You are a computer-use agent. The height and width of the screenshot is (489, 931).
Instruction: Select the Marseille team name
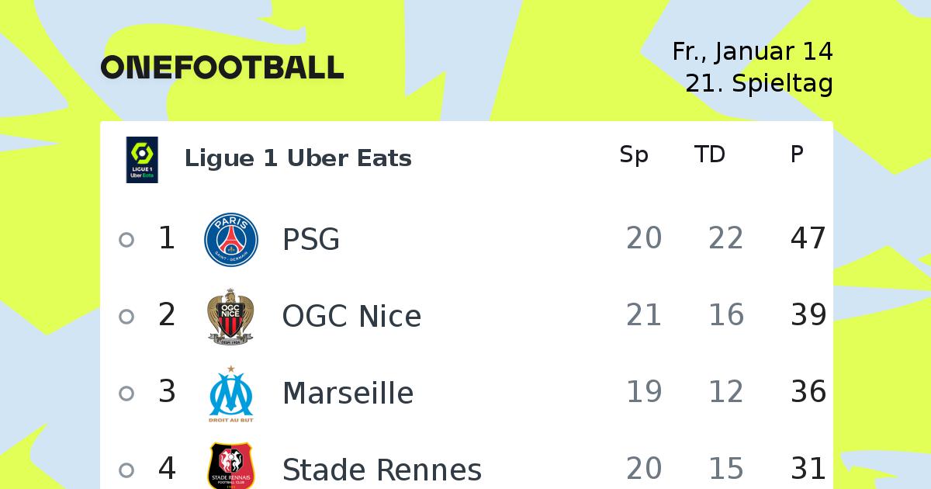(348, 393)
